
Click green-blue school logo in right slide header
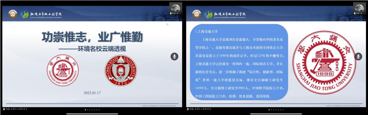208,14
